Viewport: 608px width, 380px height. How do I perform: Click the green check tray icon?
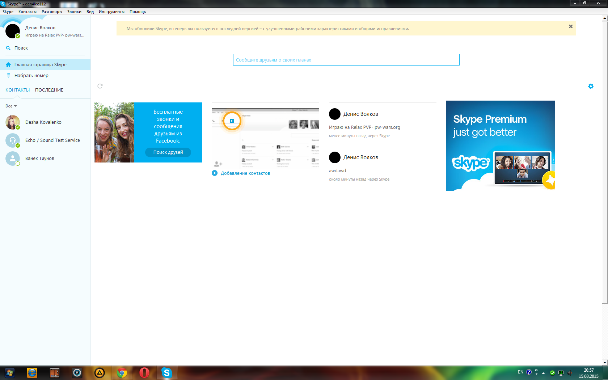[552, 373]
